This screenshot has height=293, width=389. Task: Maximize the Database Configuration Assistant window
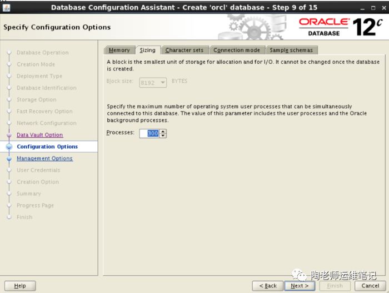(x=373, y=8)
